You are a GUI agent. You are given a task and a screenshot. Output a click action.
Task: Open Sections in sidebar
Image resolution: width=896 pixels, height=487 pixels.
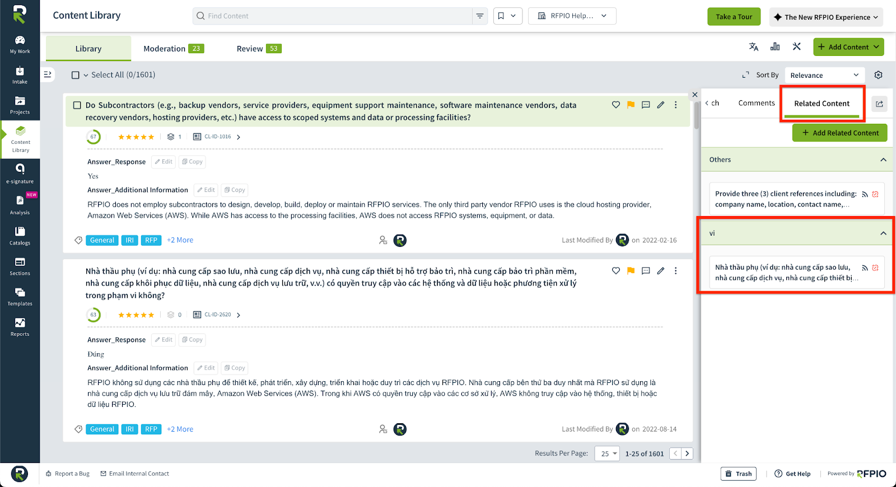[20, 266]
